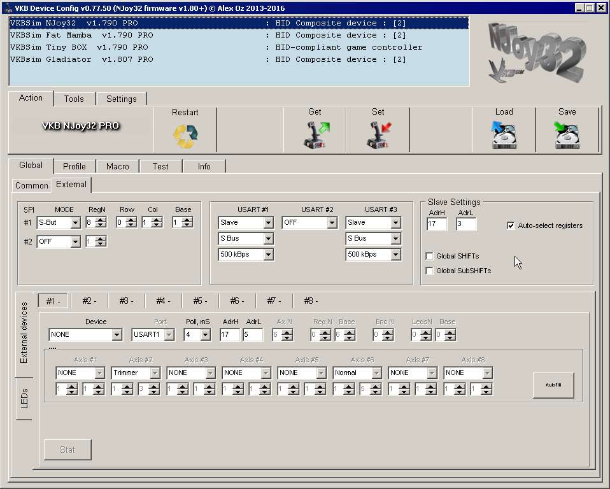Select external device #1 button
This screenshot has width=610, height=489.
53,301
